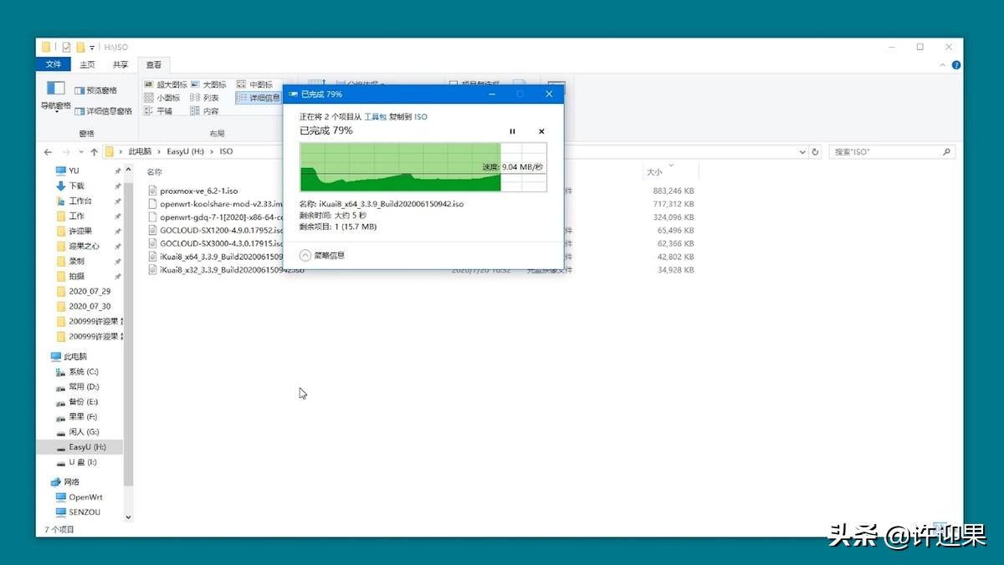Image resolution: width=1004 pixels, height=565 pixels.
Task: Open Explorer help question mark
Action: [955, 64]
